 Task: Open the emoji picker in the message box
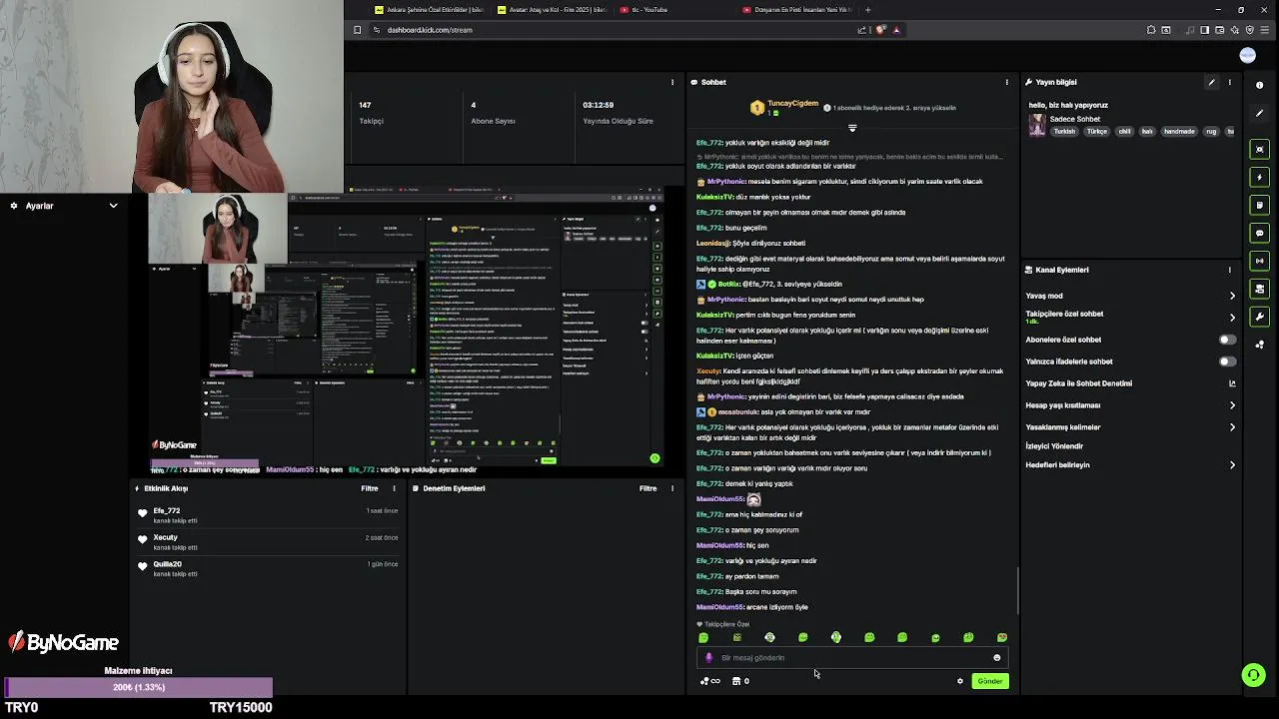(996, 658)
